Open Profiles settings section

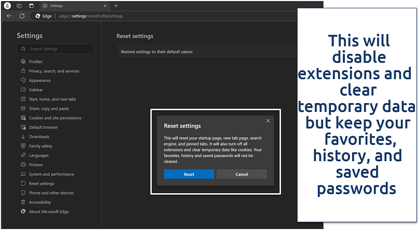pyautogui.click(x=35, y=62)
